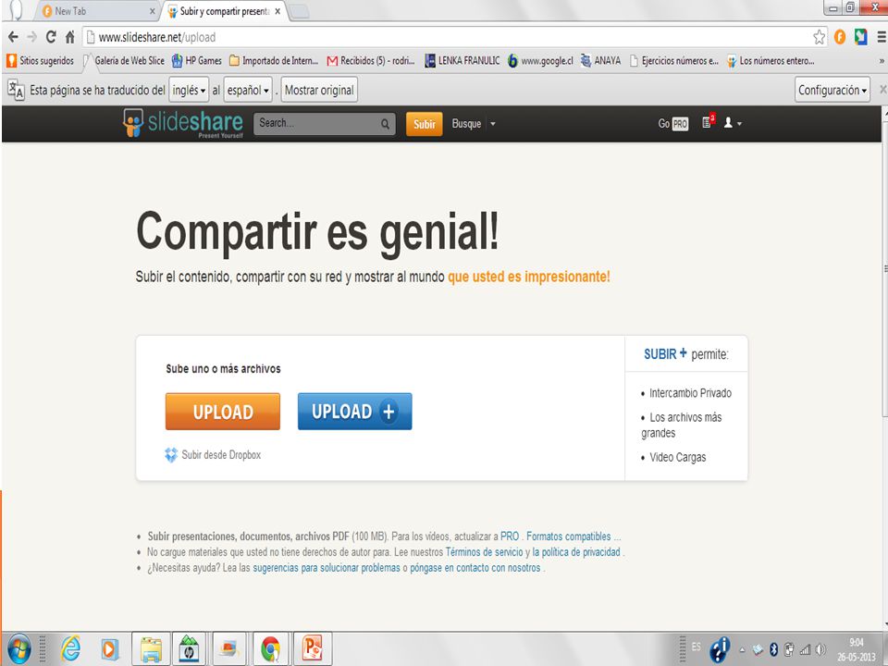
Task: Click the volume icon in system tray
Action: [x=820, y=650]
